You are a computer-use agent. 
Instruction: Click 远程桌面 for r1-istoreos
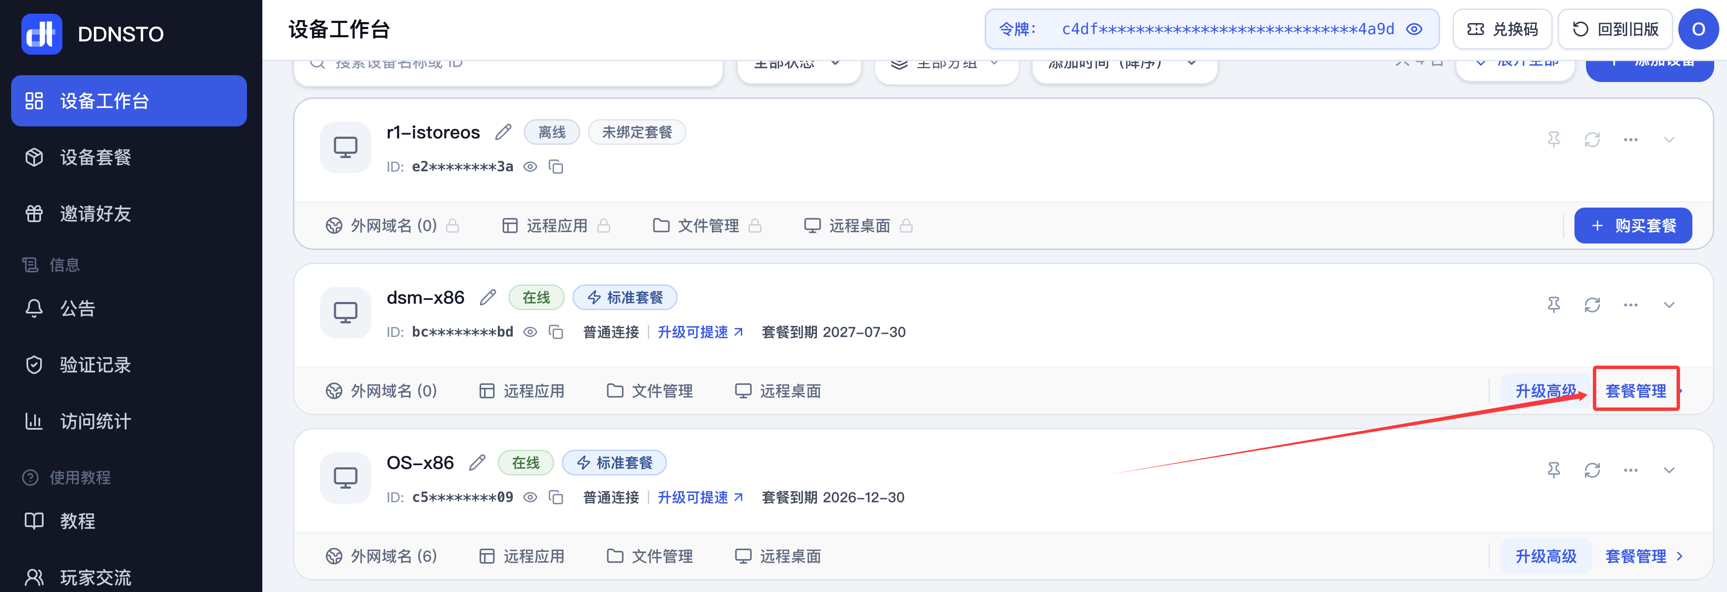(858, 226)
